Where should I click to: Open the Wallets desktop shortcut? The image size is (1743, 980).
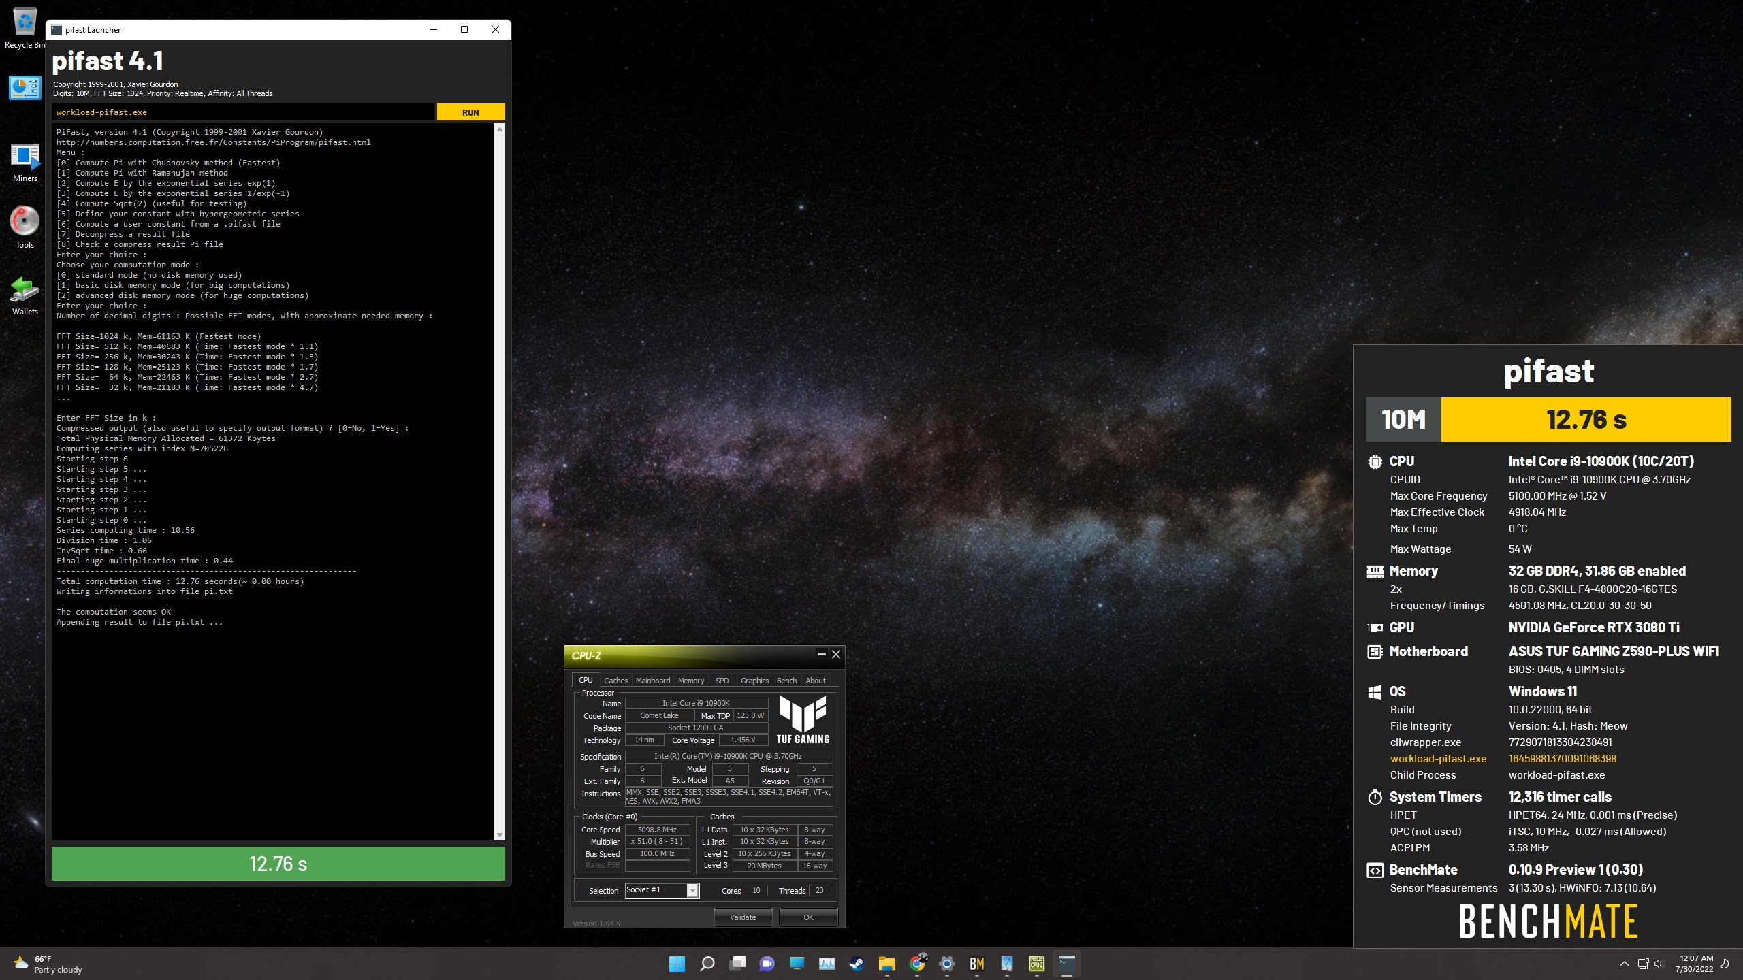25,295
